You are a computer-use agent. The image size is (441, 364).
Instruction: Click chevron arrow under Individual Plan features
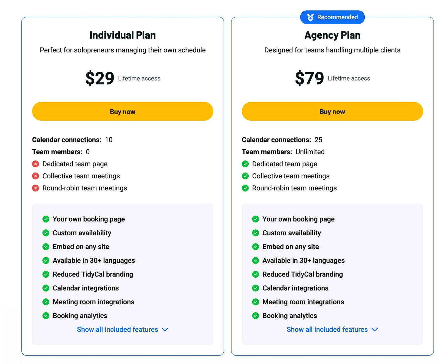[165, 330]
